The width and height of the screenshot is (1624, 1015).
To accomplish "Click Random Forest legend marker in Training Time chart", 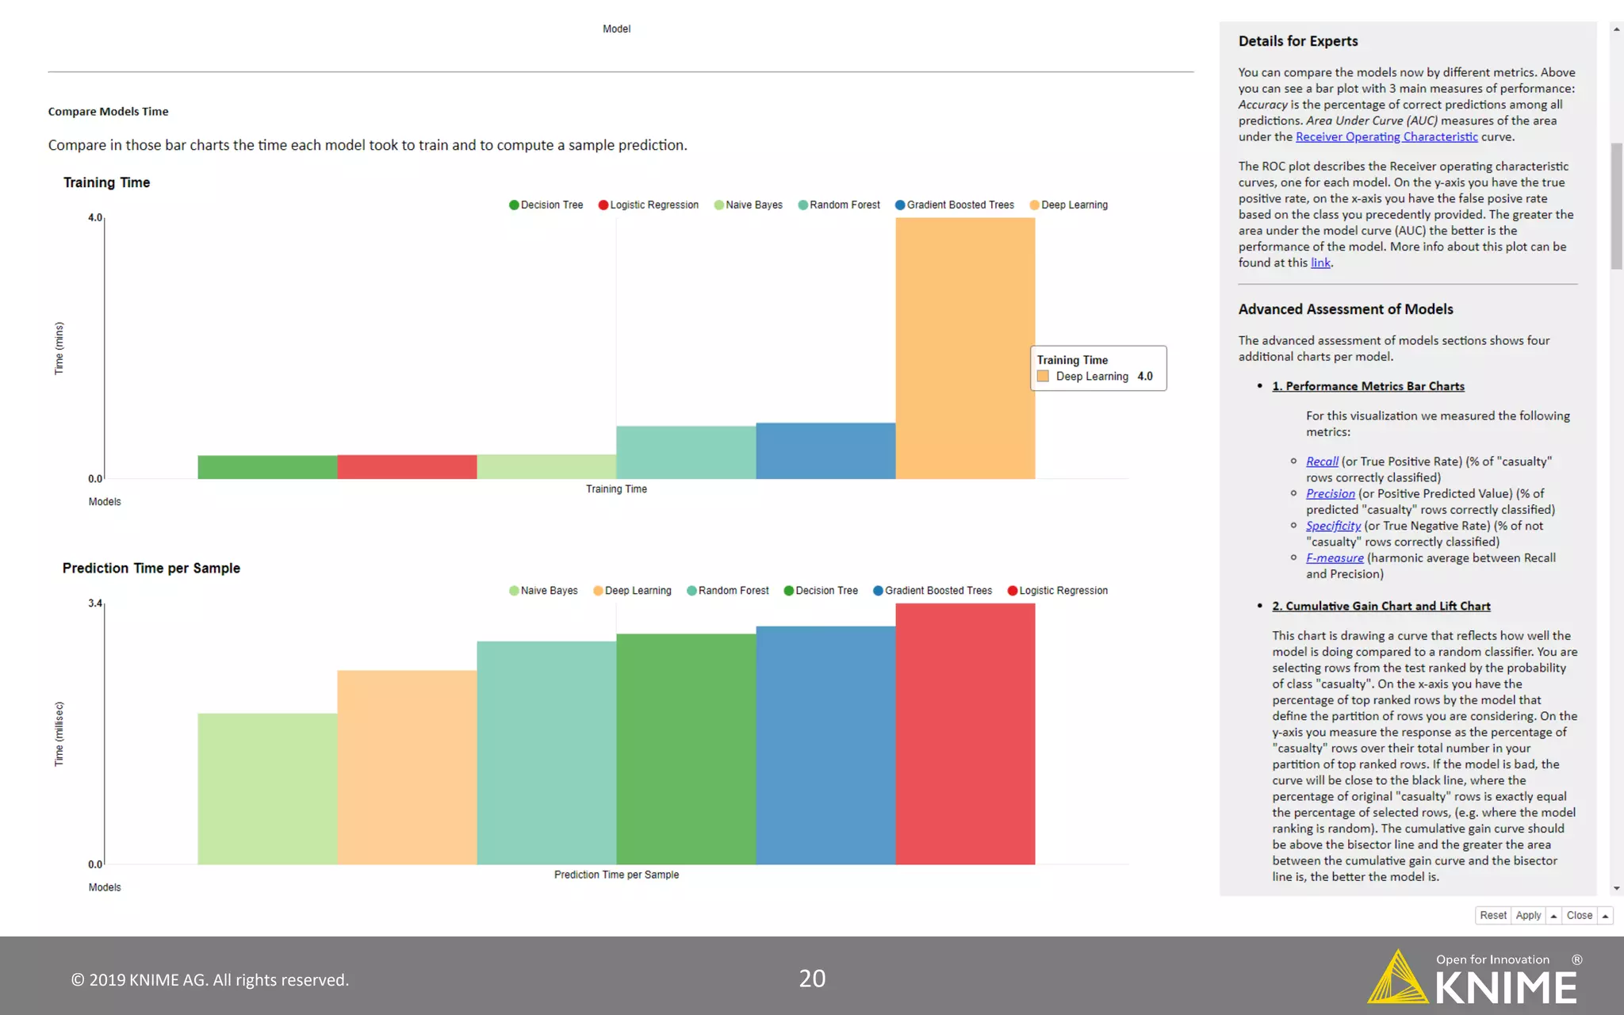I will click(x=802, y=205).
